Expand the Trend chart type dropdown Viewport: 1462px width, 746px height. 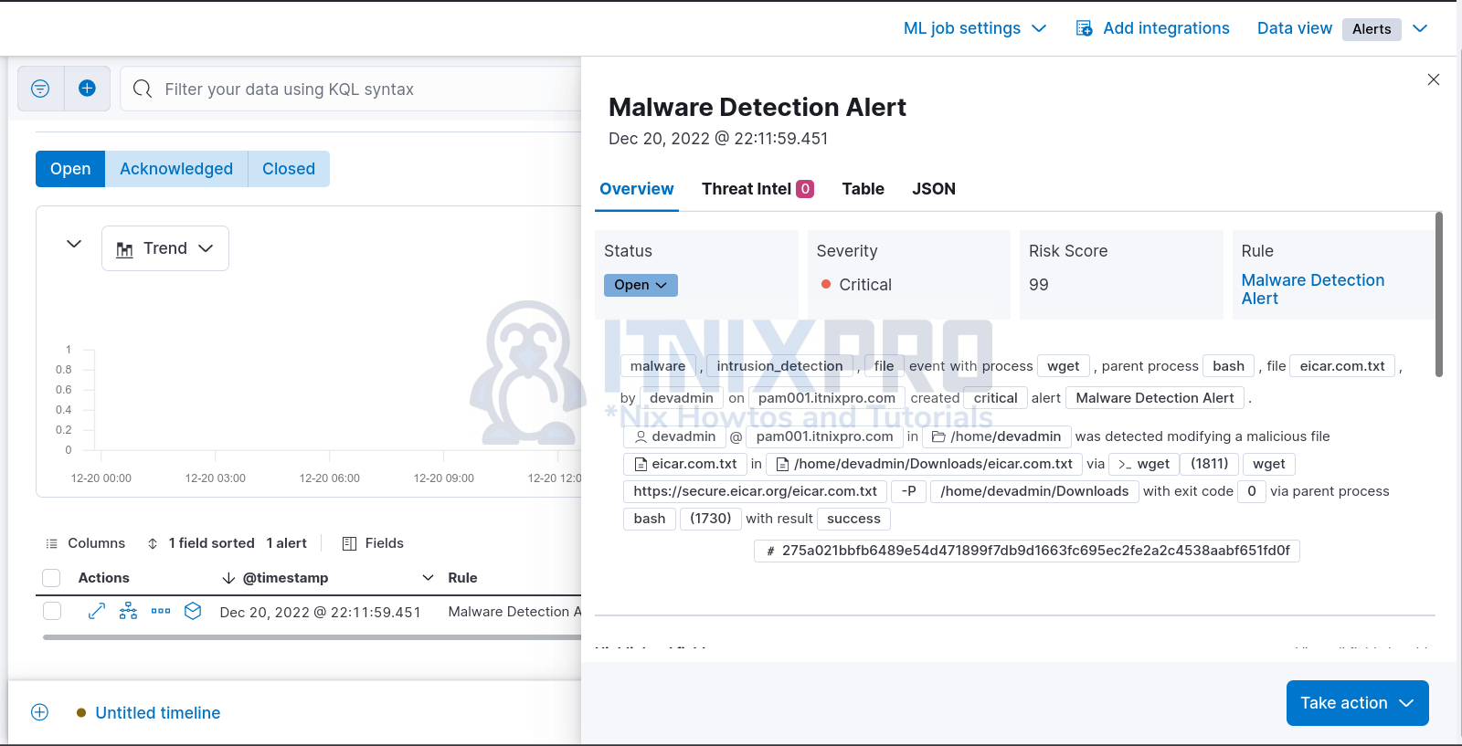point(165,248)
